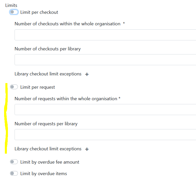Select the requests within whole organisation field
196x181 pixels.
coord(105,109)
